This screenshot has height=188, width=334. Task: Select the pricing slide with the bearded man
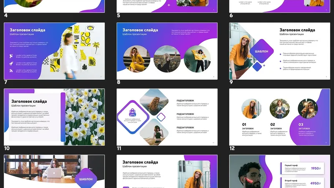point(280,171)
